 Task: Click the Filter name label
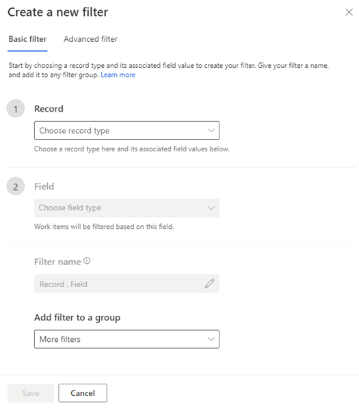tap(57, 262)
